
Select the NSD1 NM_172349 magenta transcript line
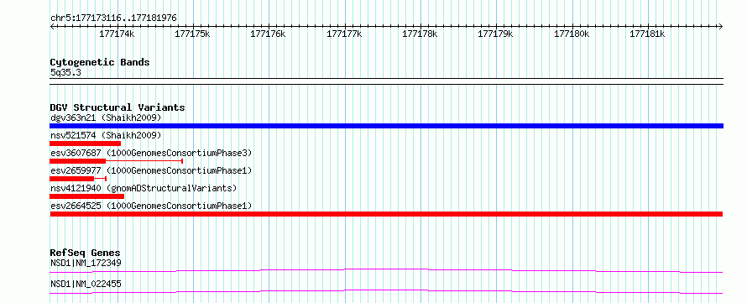coord(386,270)
